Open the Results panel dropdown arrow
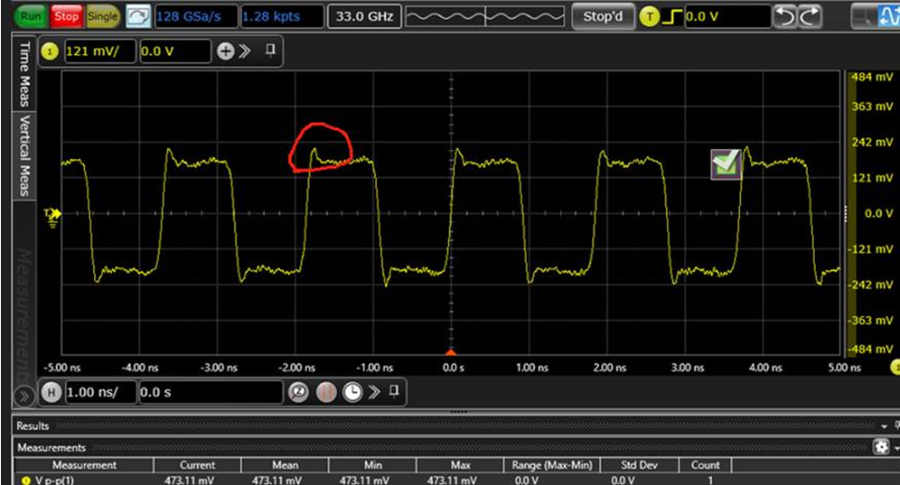Image resolution: width=900 pixels, height=485 pixels. coord(885,426)
